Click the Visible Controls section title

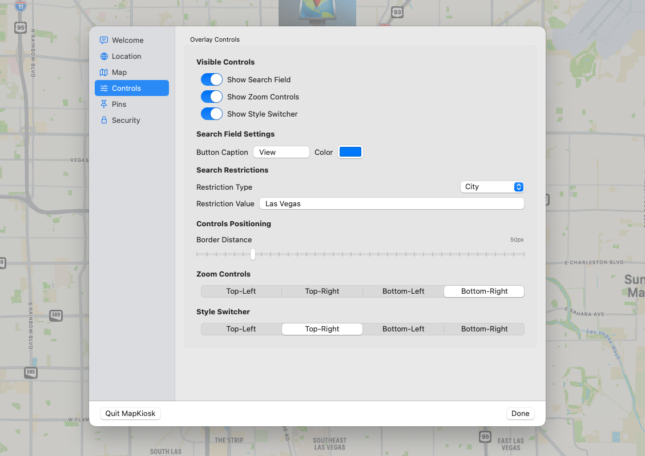(225, 62)
